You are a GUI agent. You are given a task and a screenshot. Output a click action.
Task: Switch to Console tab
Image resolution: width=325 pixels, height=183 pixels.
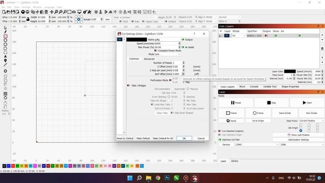coord(254,86)
